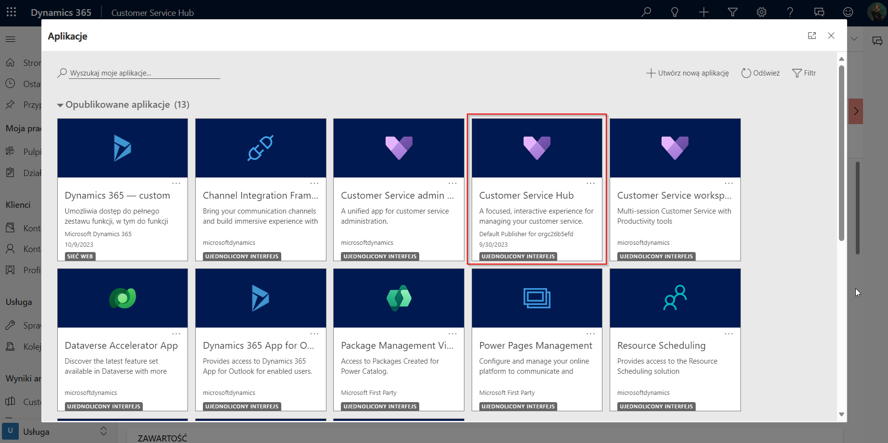Click the search magnifier in top bar
888x443 pixels.
[646, 12]
